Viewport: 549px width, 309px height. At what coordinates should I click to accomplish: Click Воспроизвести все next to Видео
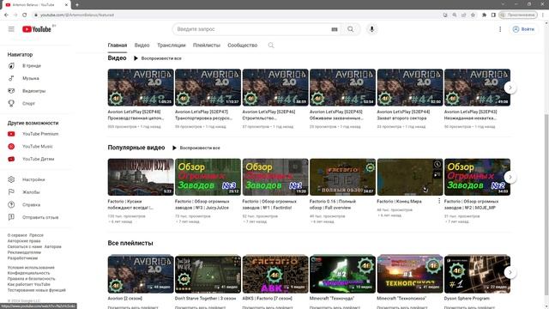tap(158, 58)
